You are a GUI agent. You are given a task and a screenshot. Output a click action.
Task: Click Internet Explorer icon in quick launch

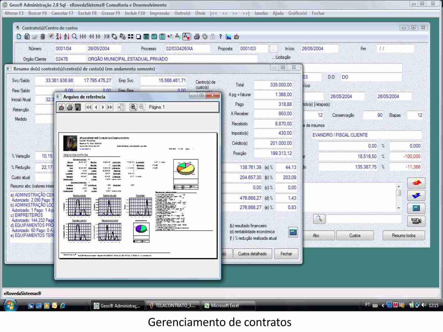click(63, 305)
